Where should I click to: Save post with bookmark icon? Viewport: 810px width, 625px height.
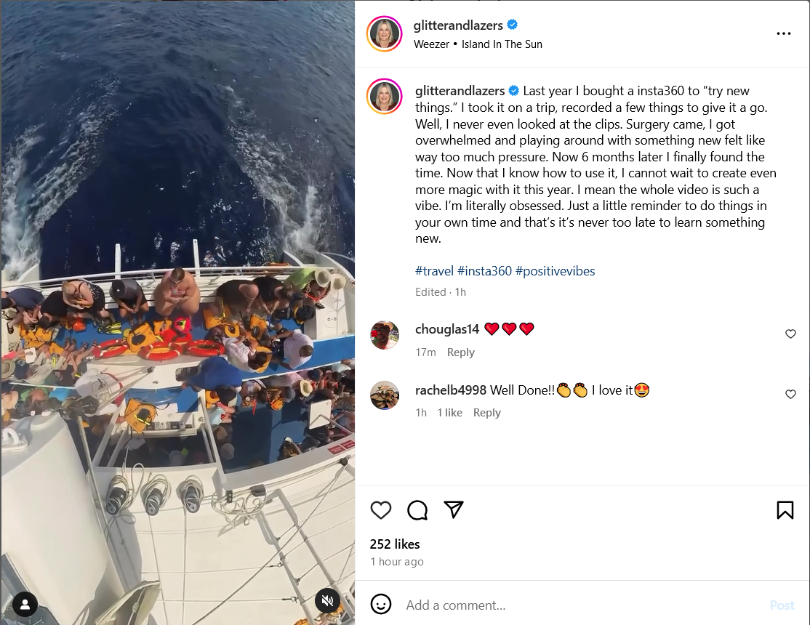click(x=785, y=510)
